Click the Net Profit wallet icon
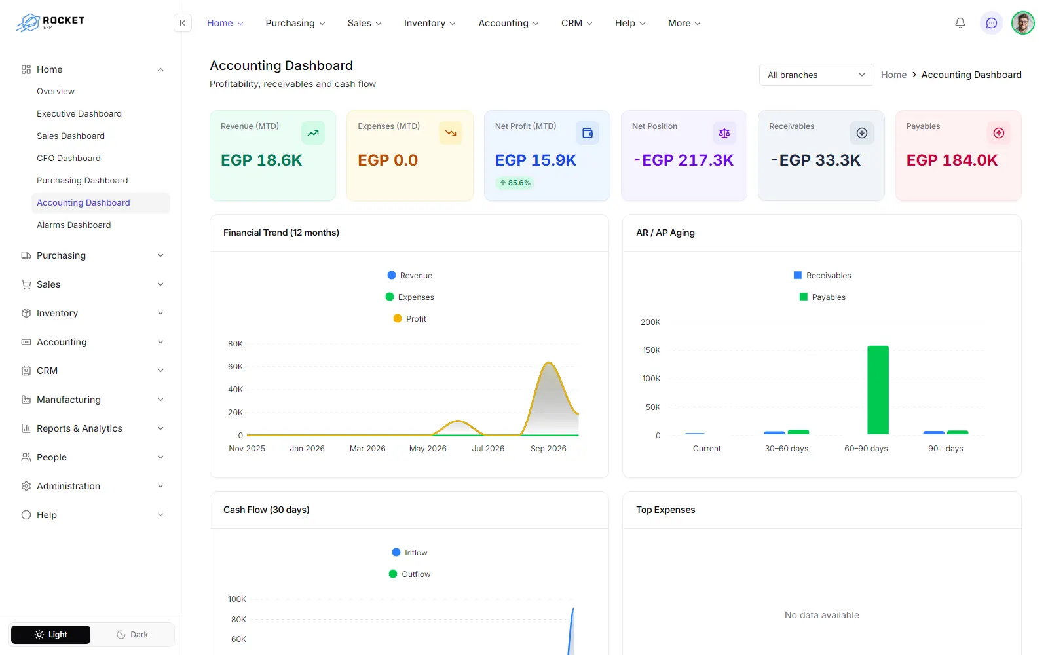The width and height of the screenshot is (1048, 655). [588, 133]
